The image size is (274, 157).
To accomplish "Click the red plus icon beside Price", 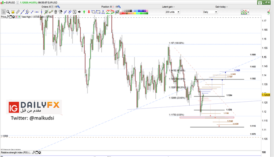I will pyautogui.click(x=16, y=17).
